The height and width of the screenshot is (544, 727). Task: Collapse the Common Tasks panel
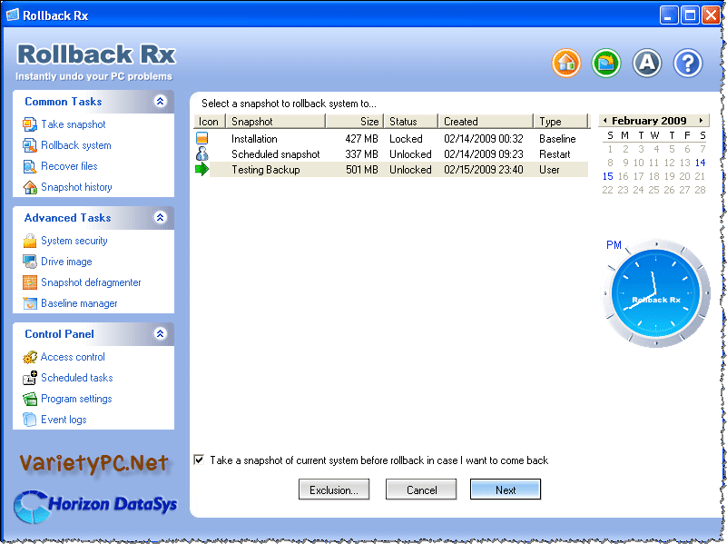(x=161, y=102)
